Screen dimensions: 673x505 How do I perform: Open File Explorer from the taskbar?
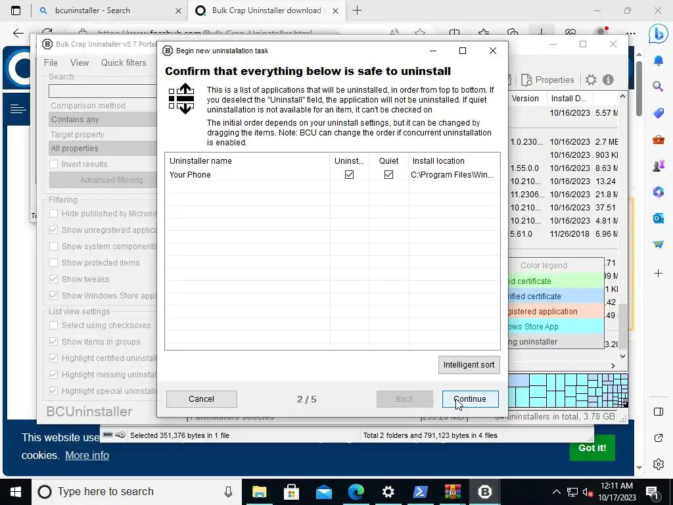[x=259, y=492]
